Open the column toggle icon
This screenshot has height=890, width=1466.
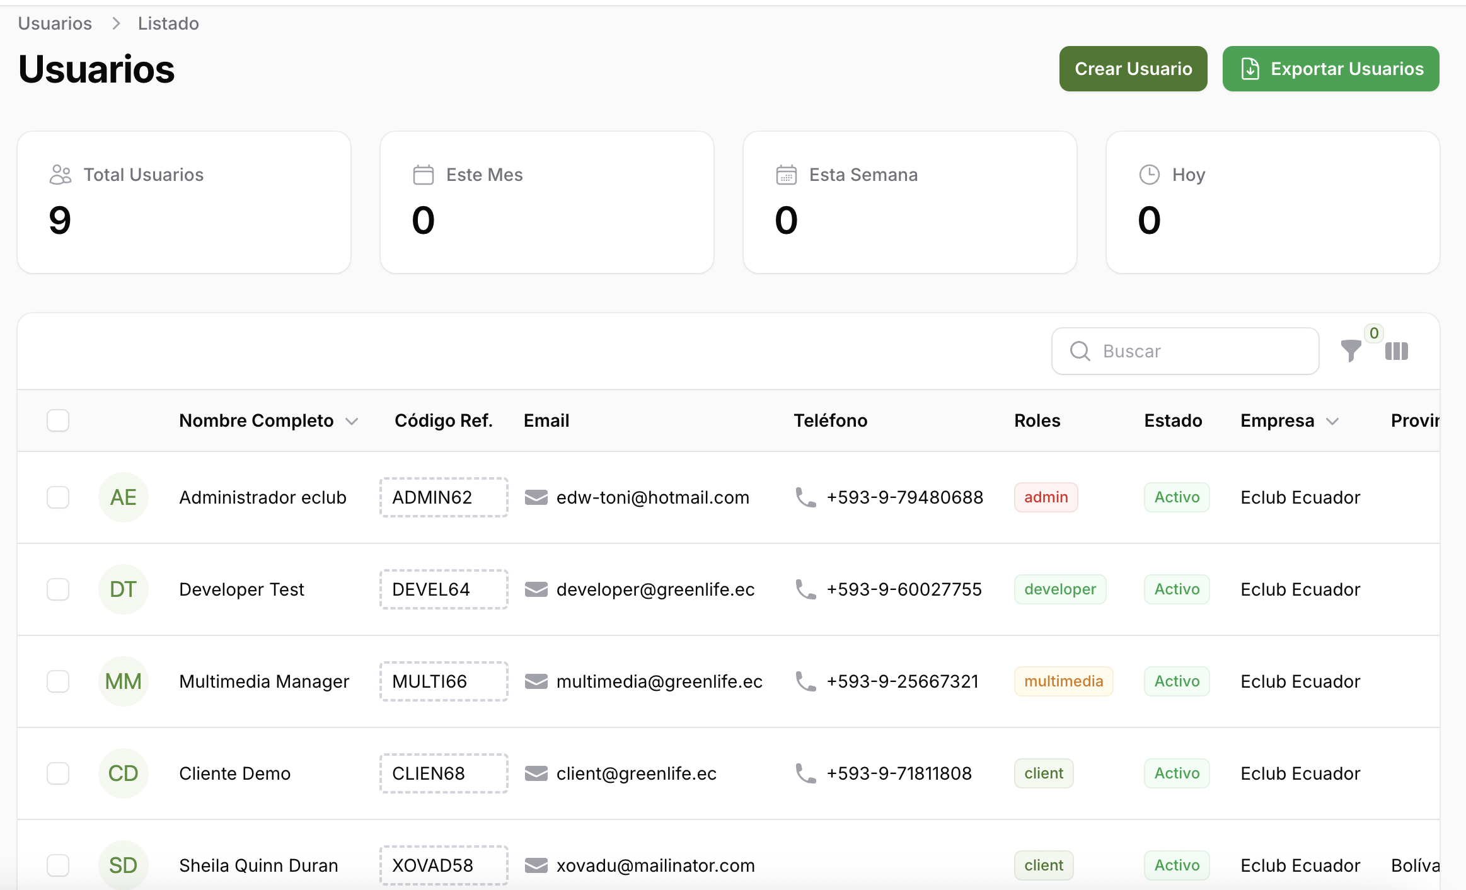(x=1396, y=351)
